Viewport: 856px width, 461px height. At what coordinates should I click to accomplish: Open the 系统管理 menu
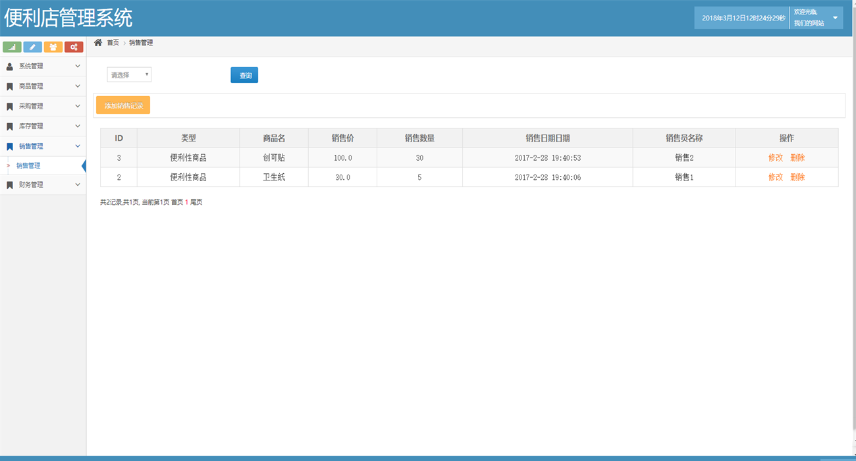click(43, 67)
